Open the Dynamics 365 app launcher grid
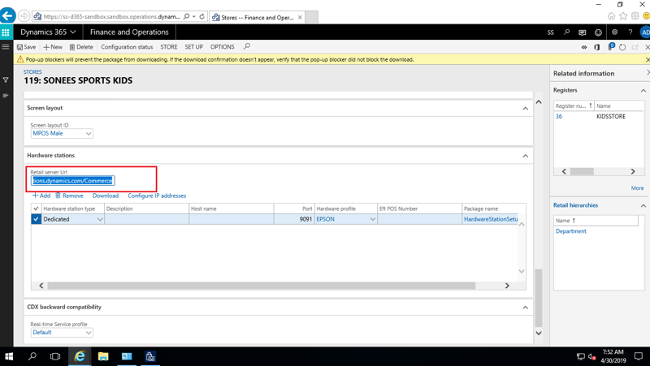 point(6,32)
